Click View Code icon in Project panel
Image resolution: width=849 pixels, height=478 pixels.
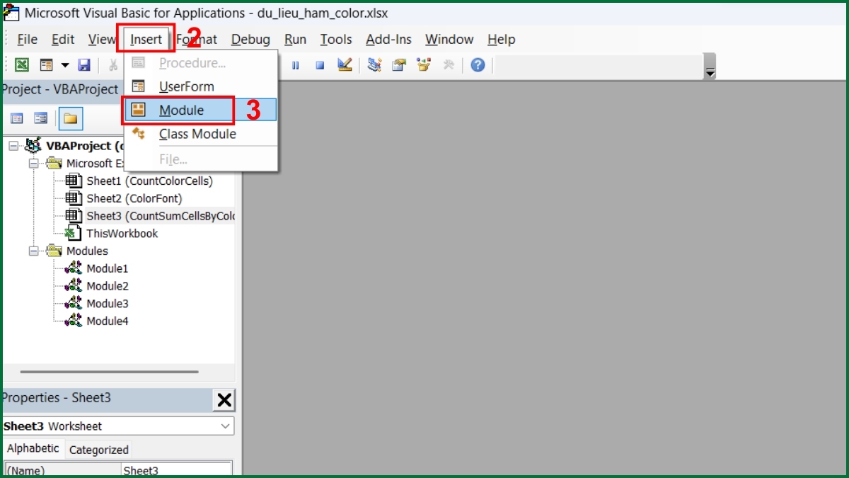(x=16, y=118)
